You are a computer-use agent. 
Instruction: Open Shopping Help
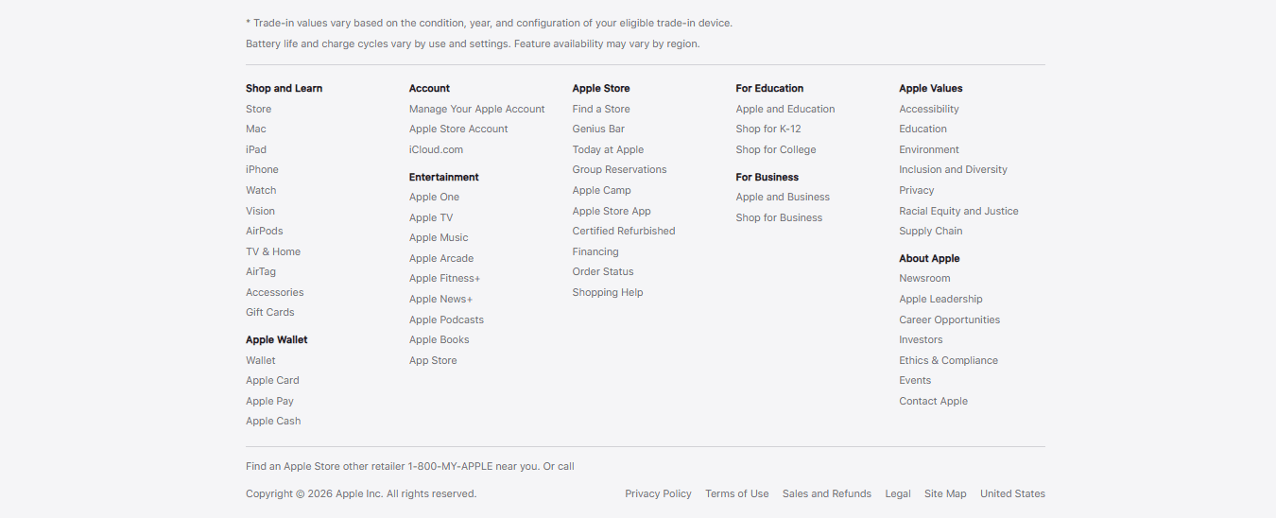pyautogui.click(x=608, y=292)
